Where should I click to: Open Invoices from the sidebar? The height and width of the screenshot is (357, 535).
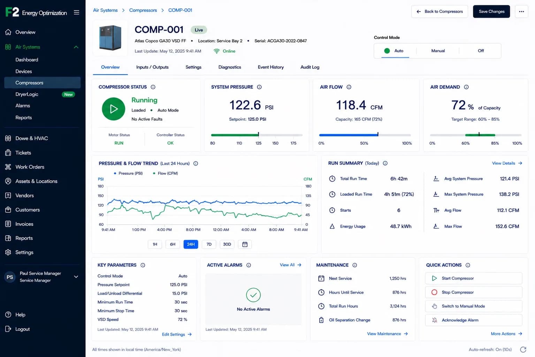[x=24, y=224]
